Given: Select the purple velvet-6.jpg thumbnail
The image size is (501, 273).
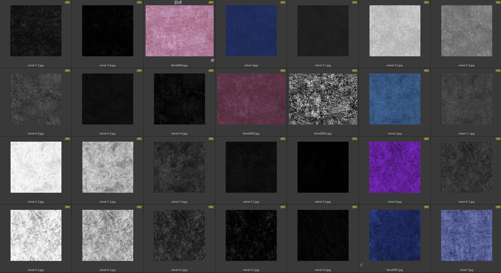Looking at the screenshot, I should (395, 167).
